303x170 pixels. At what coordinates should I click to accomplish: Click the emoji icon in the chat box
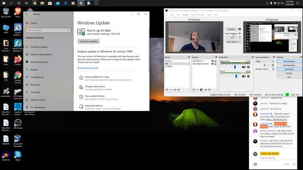pos(255,164)
